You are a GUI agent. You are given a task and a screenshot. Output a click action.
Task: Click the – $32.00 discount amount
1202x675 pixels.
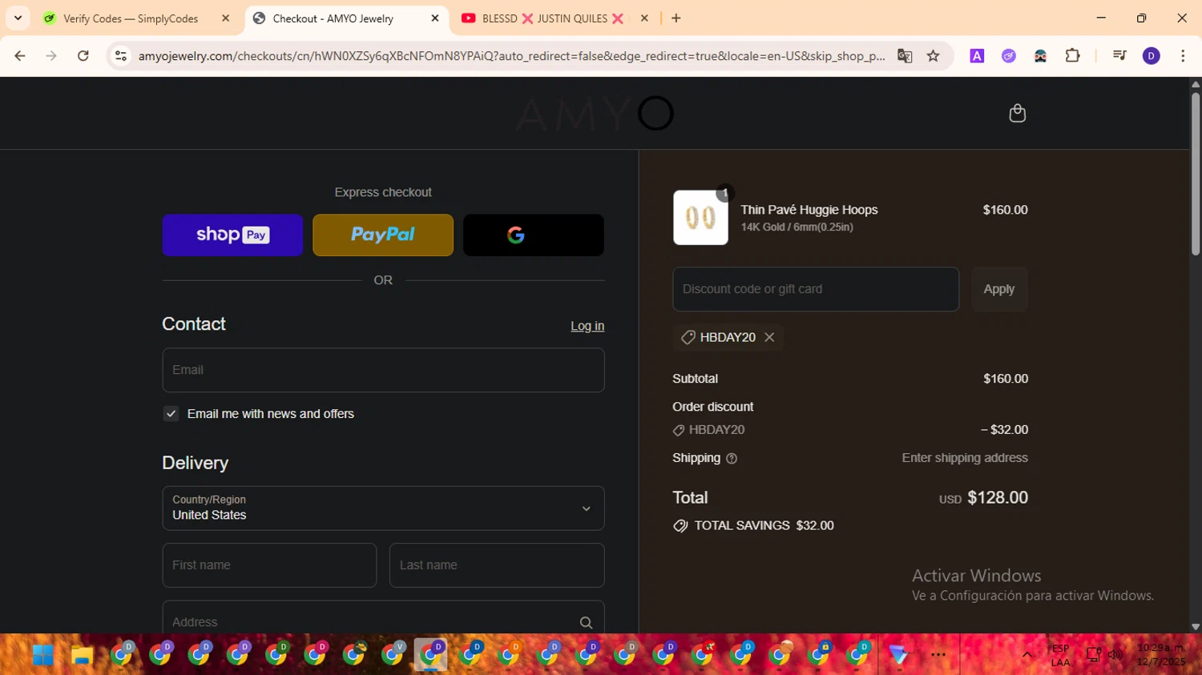(x=1004, y=430)
